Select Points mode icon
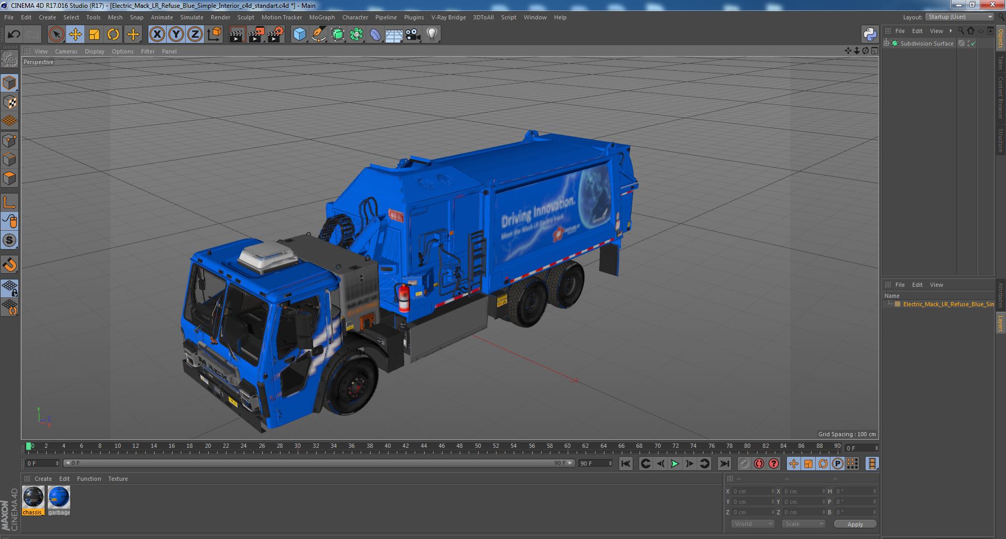 (9, 141)
